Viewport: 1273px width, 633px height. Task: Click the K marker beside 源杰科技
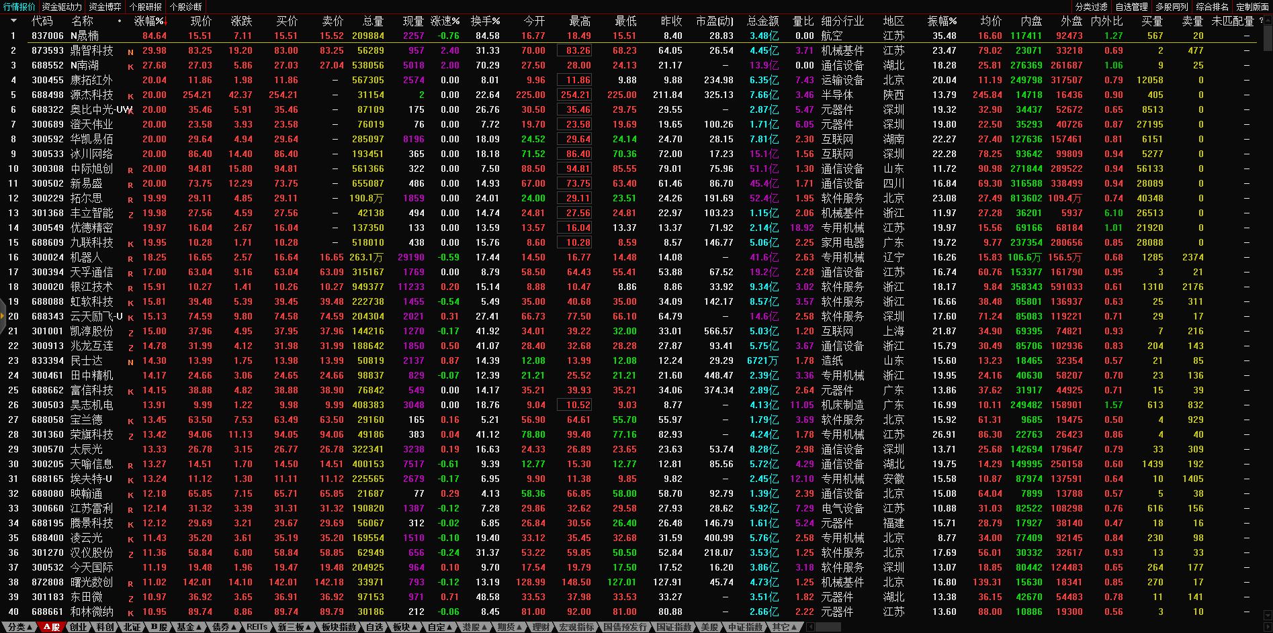130,96
